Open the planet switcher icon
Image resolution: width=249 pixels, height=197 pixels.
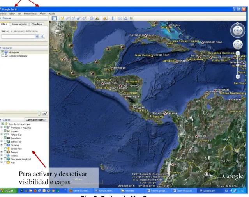coord(105,18)
